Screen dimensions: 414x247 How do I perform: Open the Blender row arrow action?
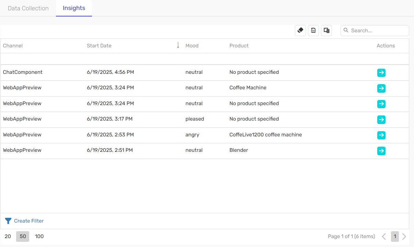pyautogui.click(x=381, y=151)
